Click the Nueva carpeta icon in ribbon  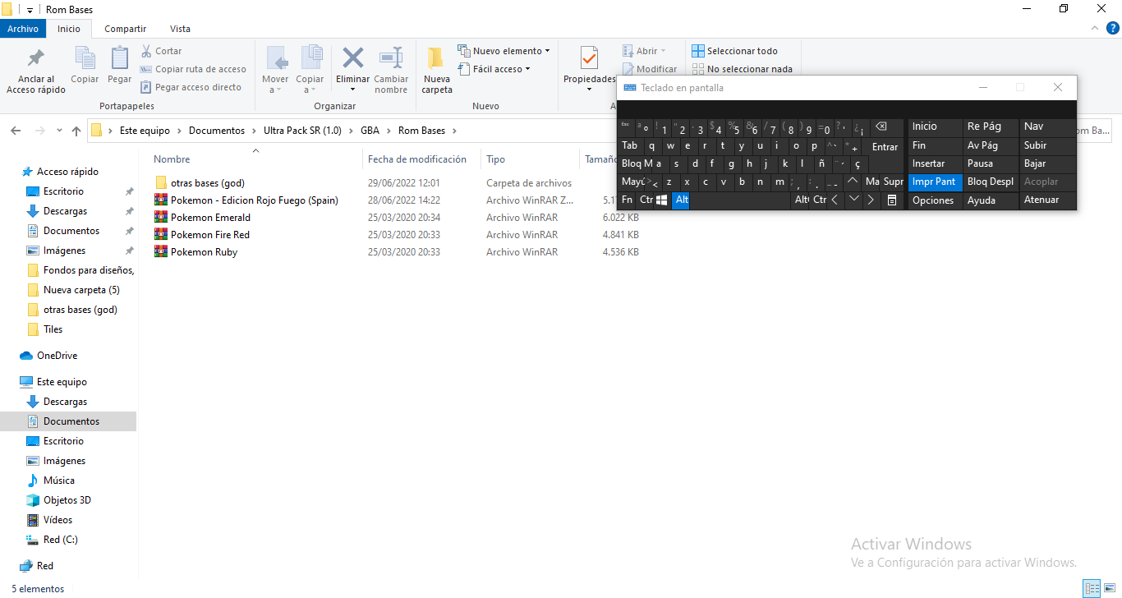point(436,59)
